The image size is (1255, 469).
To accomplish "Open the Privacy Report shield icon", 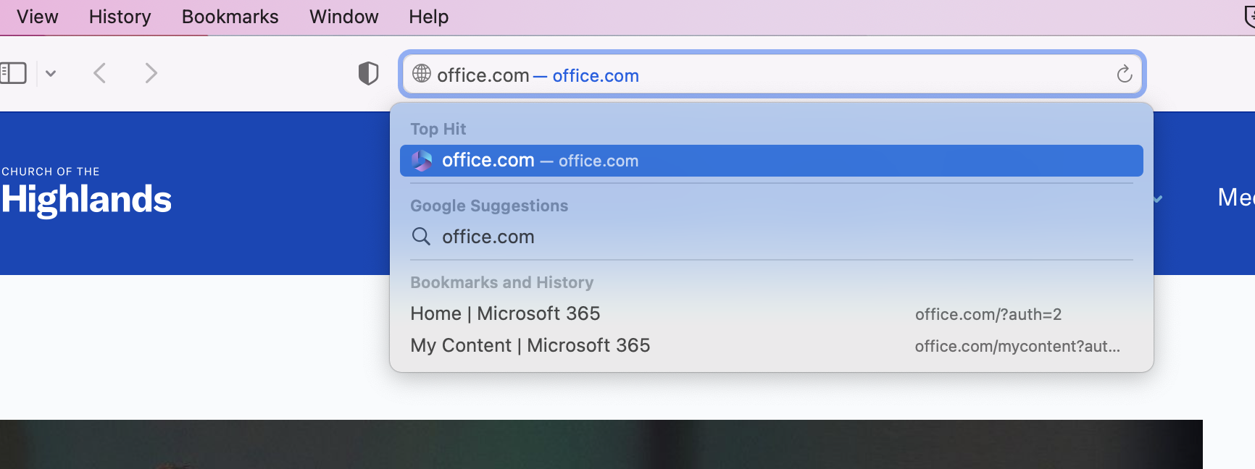I will click(x=368, y=73).
